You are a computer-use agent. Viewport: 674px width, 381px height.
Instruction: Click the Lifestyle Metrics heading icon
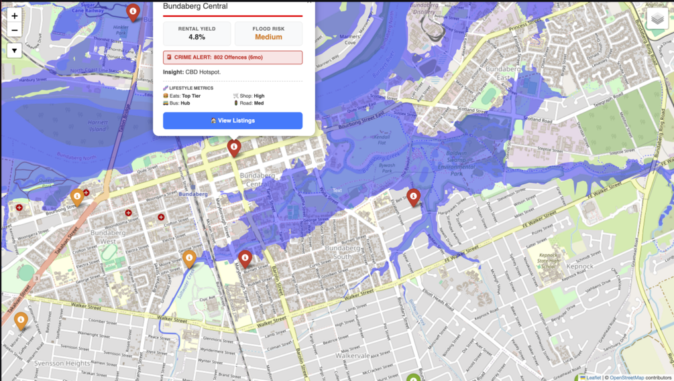point(166,88)
